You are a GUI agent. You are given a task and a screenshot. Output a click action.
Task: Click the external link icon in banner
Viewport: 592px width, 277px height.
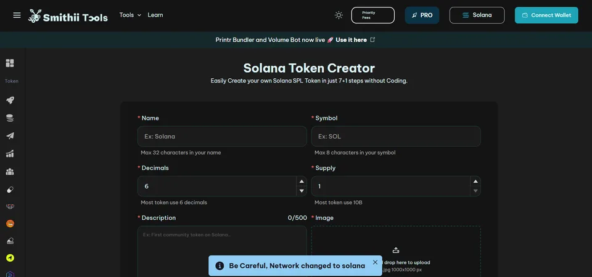pyautogui.click(x=372, y=39)
